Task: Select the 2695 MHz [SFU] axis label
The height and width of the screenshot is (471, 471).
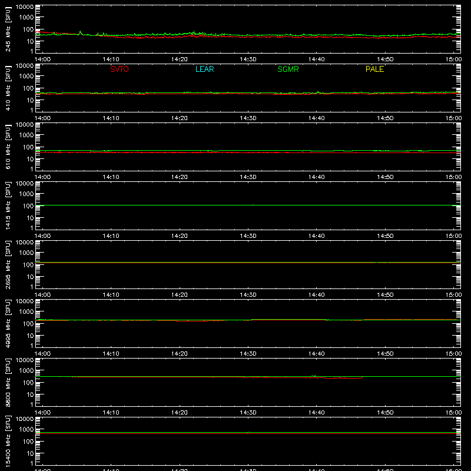Action: 8,264
